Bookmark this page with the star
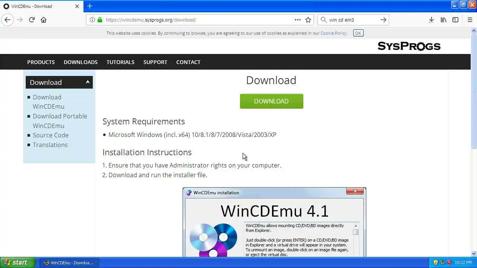477x268 pixels. point(308,20)
